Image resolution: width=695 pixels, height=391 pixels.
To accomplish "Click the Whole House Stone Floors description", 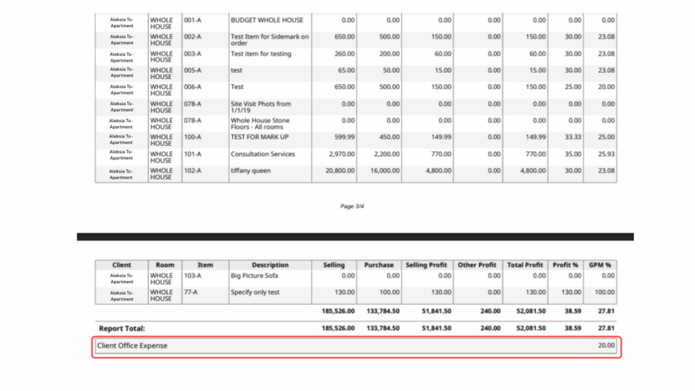I will 260,124.
